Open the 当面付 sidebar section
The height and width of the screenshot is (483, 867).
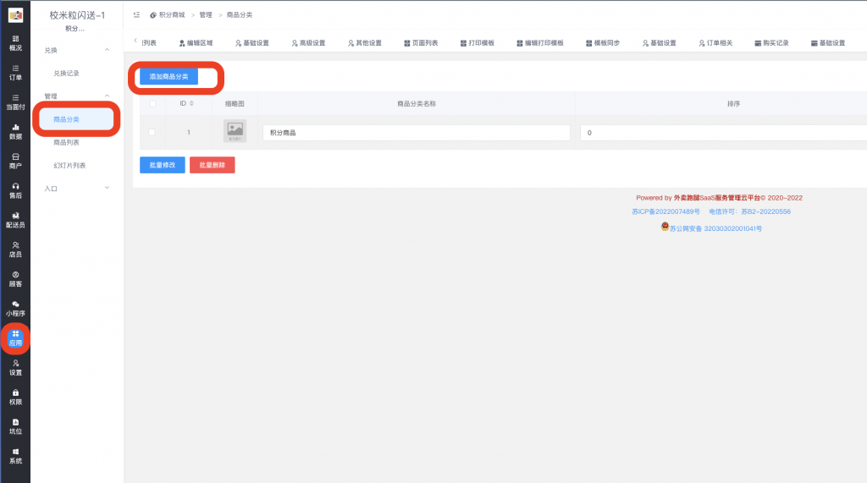tap(15, 102)
